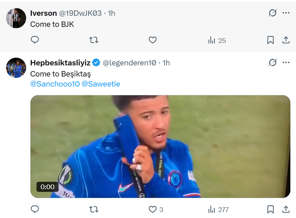Open more options on Hepbesiktasliyiz tweet
The width and height of the screenshot is (296, 218).
pyautogui.click(x=286, y=63)
